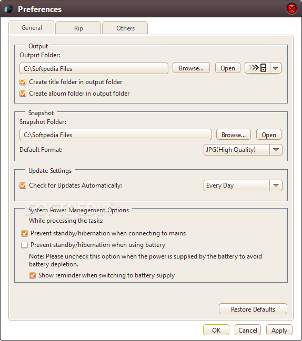Click the app icon in title bar
Screen dimensions: 302x341
pyautogui.click(x=8, y=9)
